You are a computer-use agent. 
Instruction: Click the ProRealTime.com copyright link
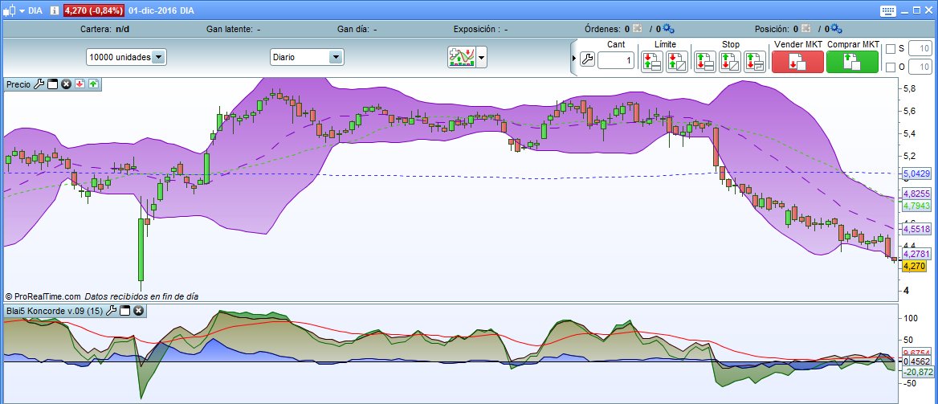(43, 296)
